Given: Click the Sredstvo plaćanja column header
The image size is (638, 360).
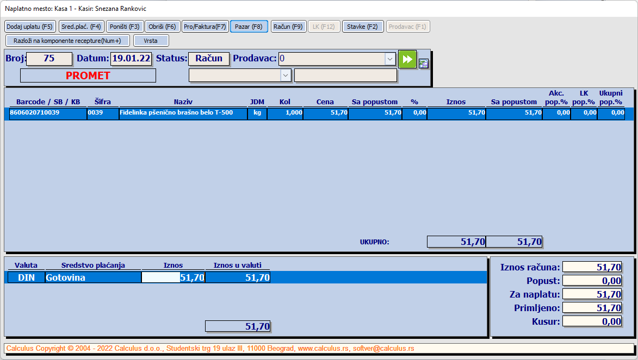Looking at the screenshot, I should click(93, 266).
